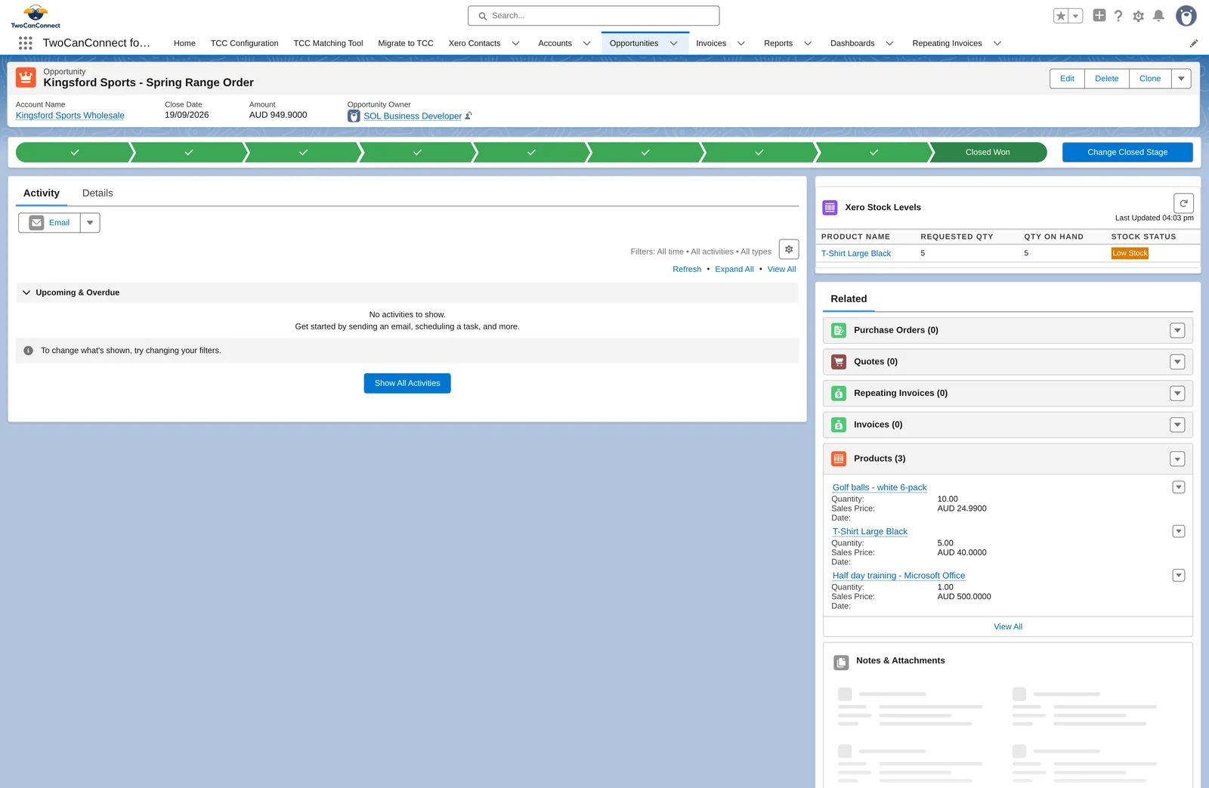Open the user profile avatar

[x=1186, y=16]
